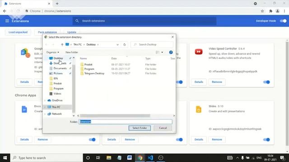Click the Folder name input field
The image size is (289, 162).
click(126, 121)
